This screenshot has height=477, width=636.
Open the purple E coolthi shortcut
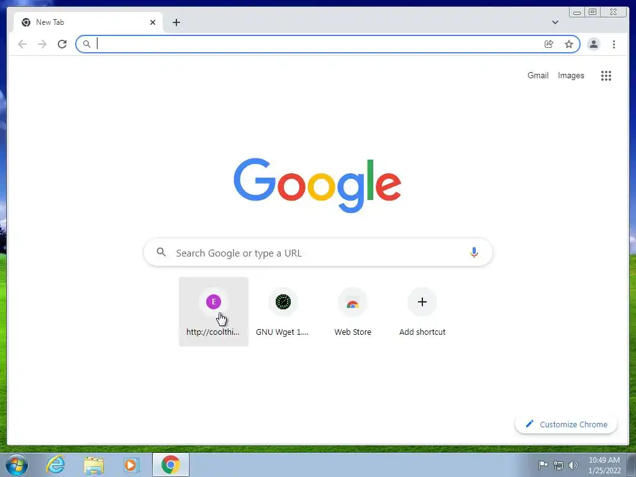[x=214, y=312]
